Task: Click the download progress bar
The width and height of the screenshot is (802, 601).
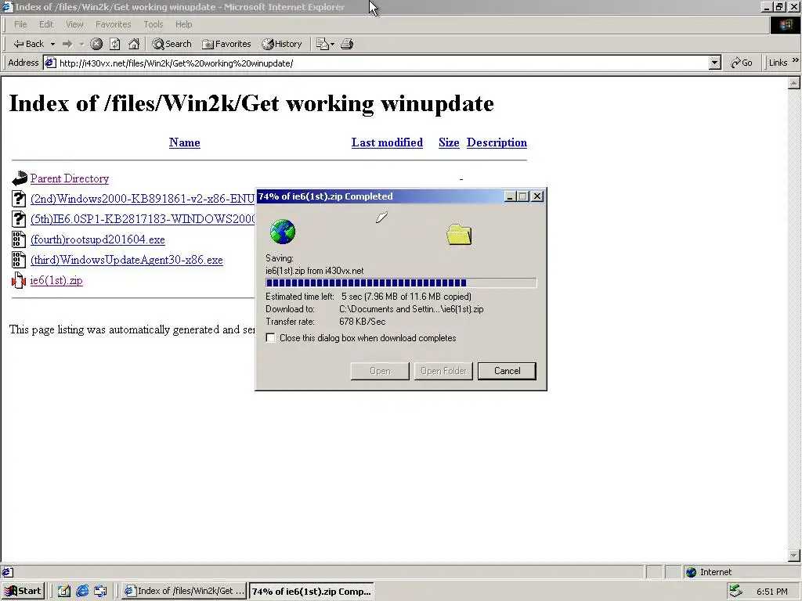Action: tap(401, 283)
